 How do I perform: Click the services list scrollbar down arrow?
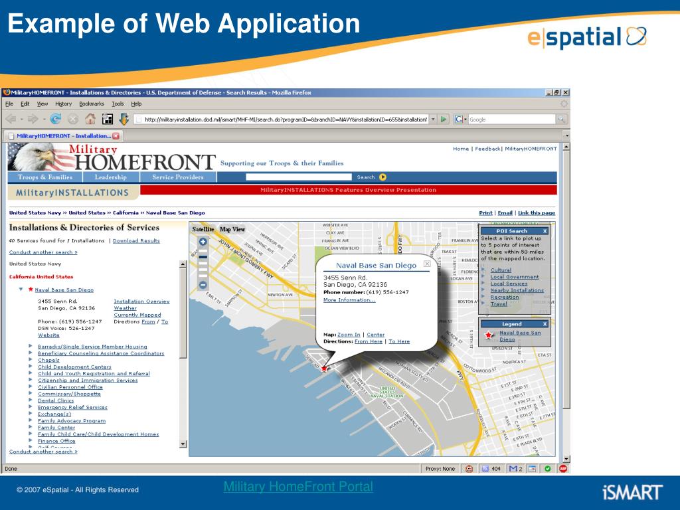[x=183, y=444]
